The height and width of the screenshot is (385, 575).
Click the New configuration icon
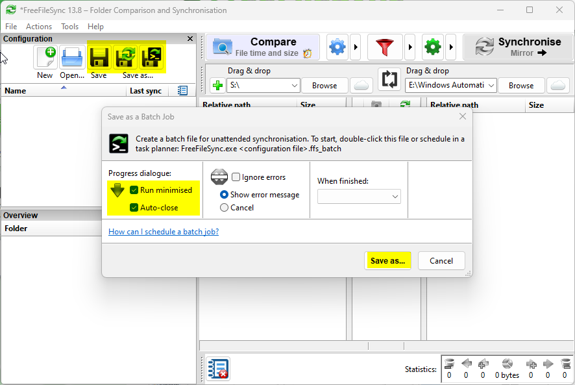pyautogui.click(x=45, y=57)
